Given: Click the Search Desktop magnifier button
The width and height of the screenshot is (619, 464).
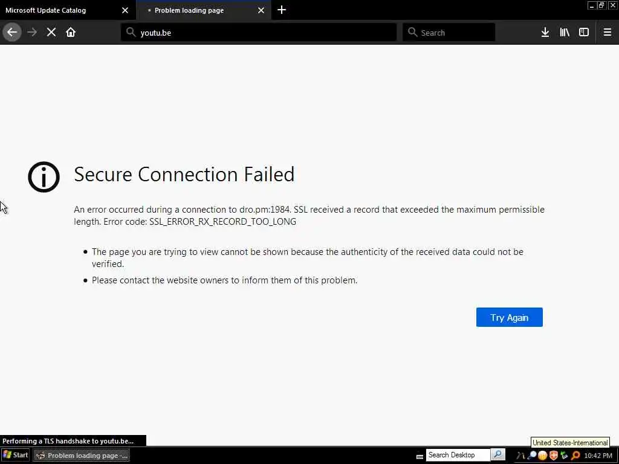Looking at the screenshot, I should click(497, 455).
